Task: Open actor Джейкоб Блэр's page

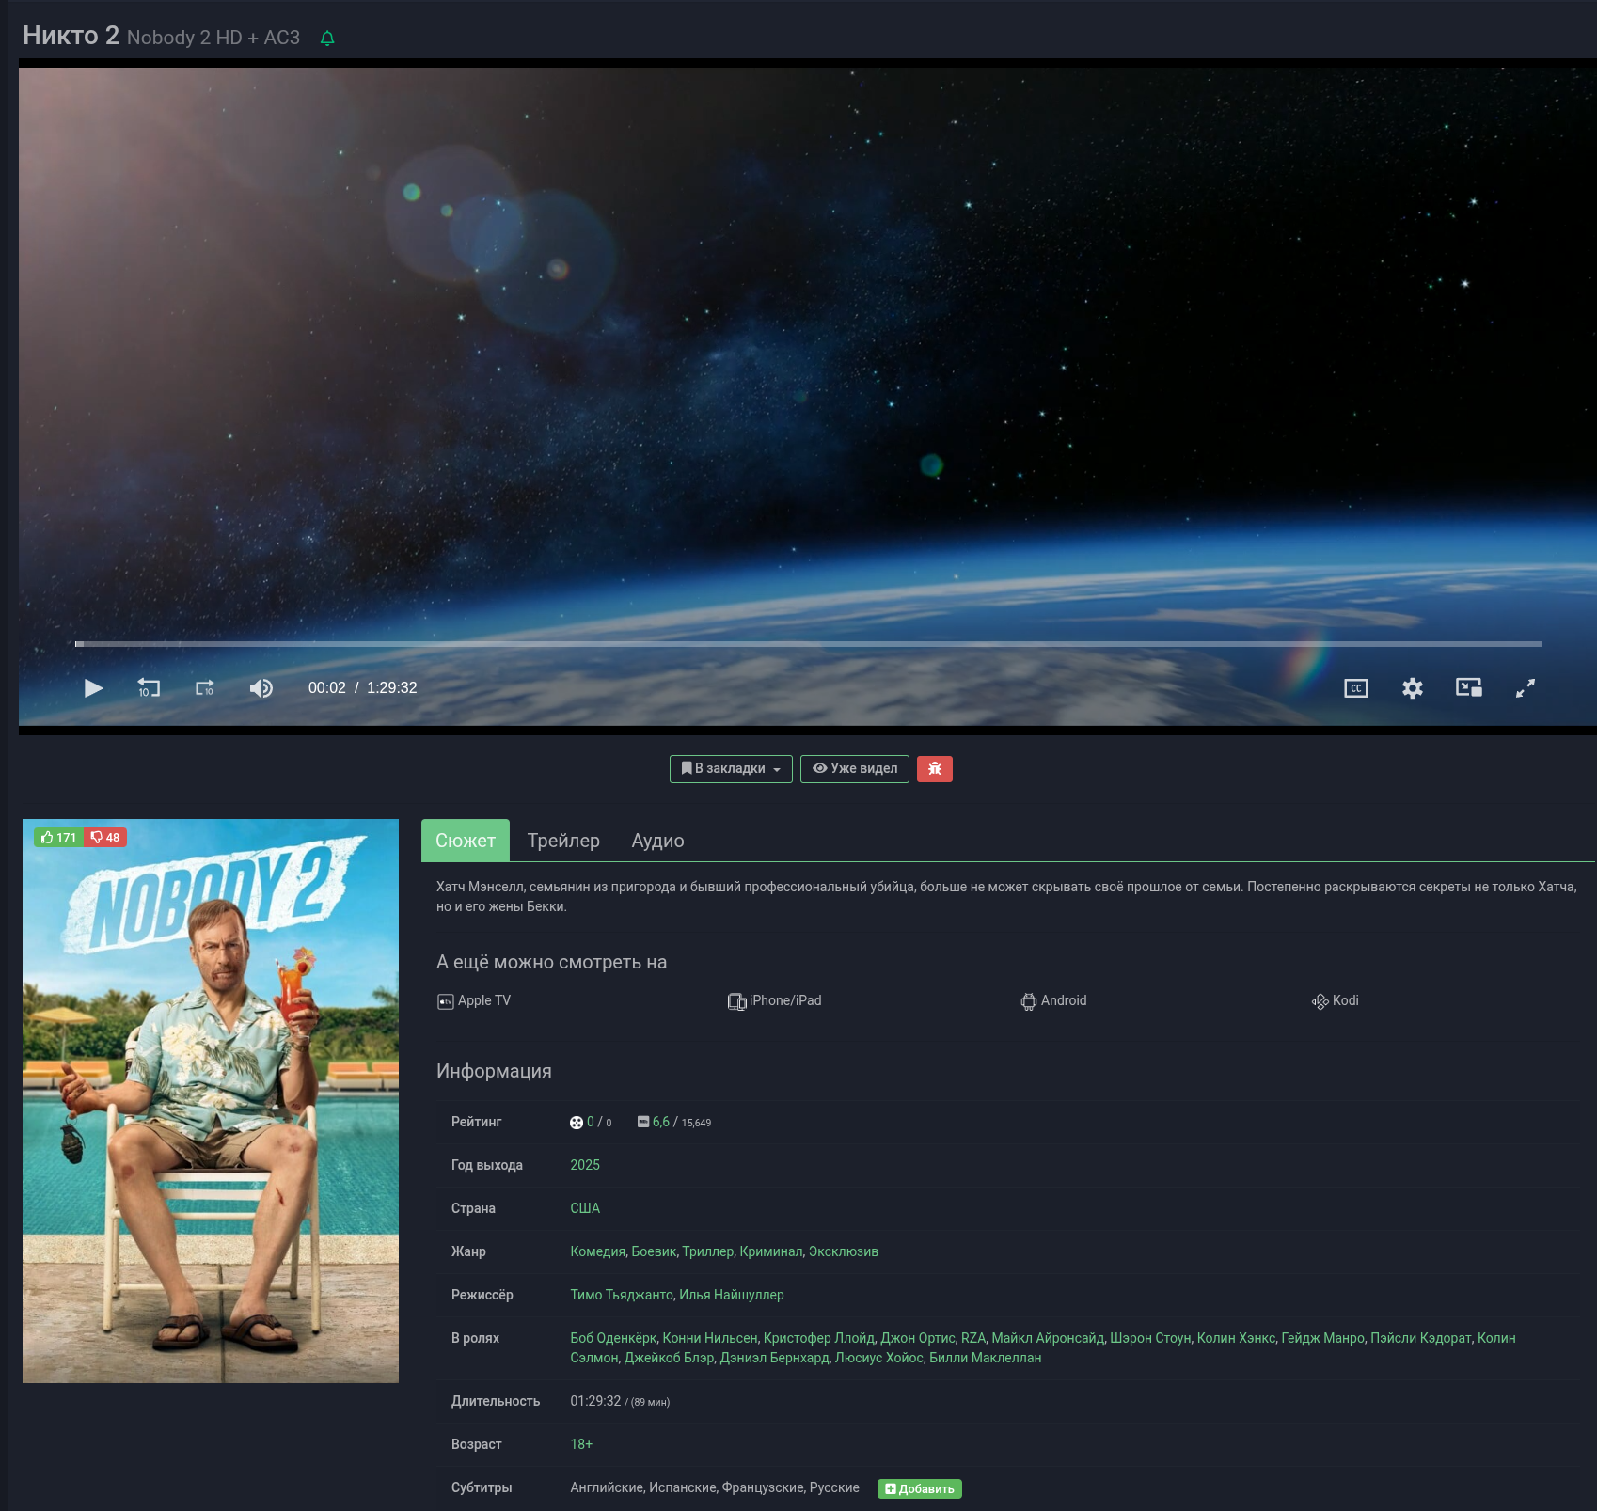Action: pyautogui.click(x=670, y=1358)
